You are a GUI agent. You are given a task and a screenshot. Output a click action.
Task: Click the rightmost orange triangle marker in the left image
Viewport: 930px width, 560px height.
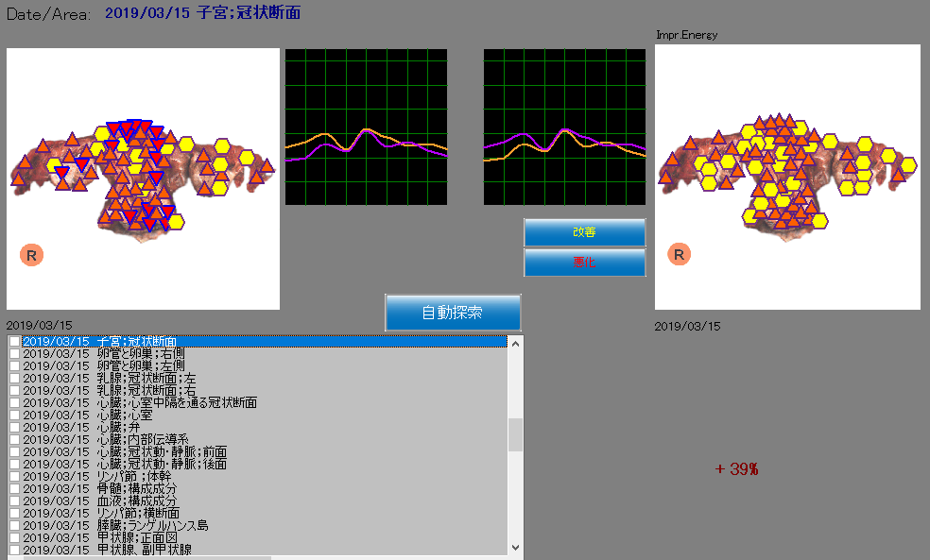point(267,166)
